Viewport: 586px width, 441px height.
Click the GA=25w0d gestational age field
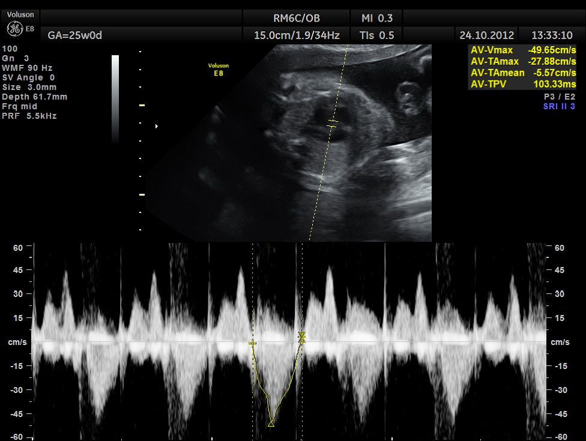click(x=75, y=35)
